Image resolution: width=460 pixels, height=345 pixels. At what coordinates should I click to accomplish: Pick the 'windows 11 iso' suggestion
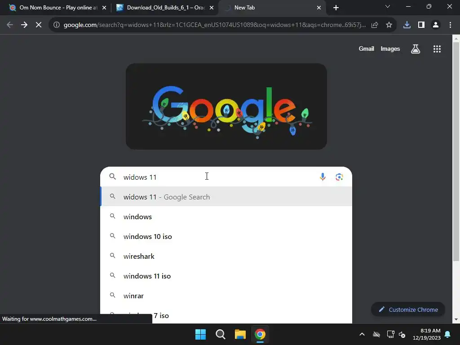point(226,276)
